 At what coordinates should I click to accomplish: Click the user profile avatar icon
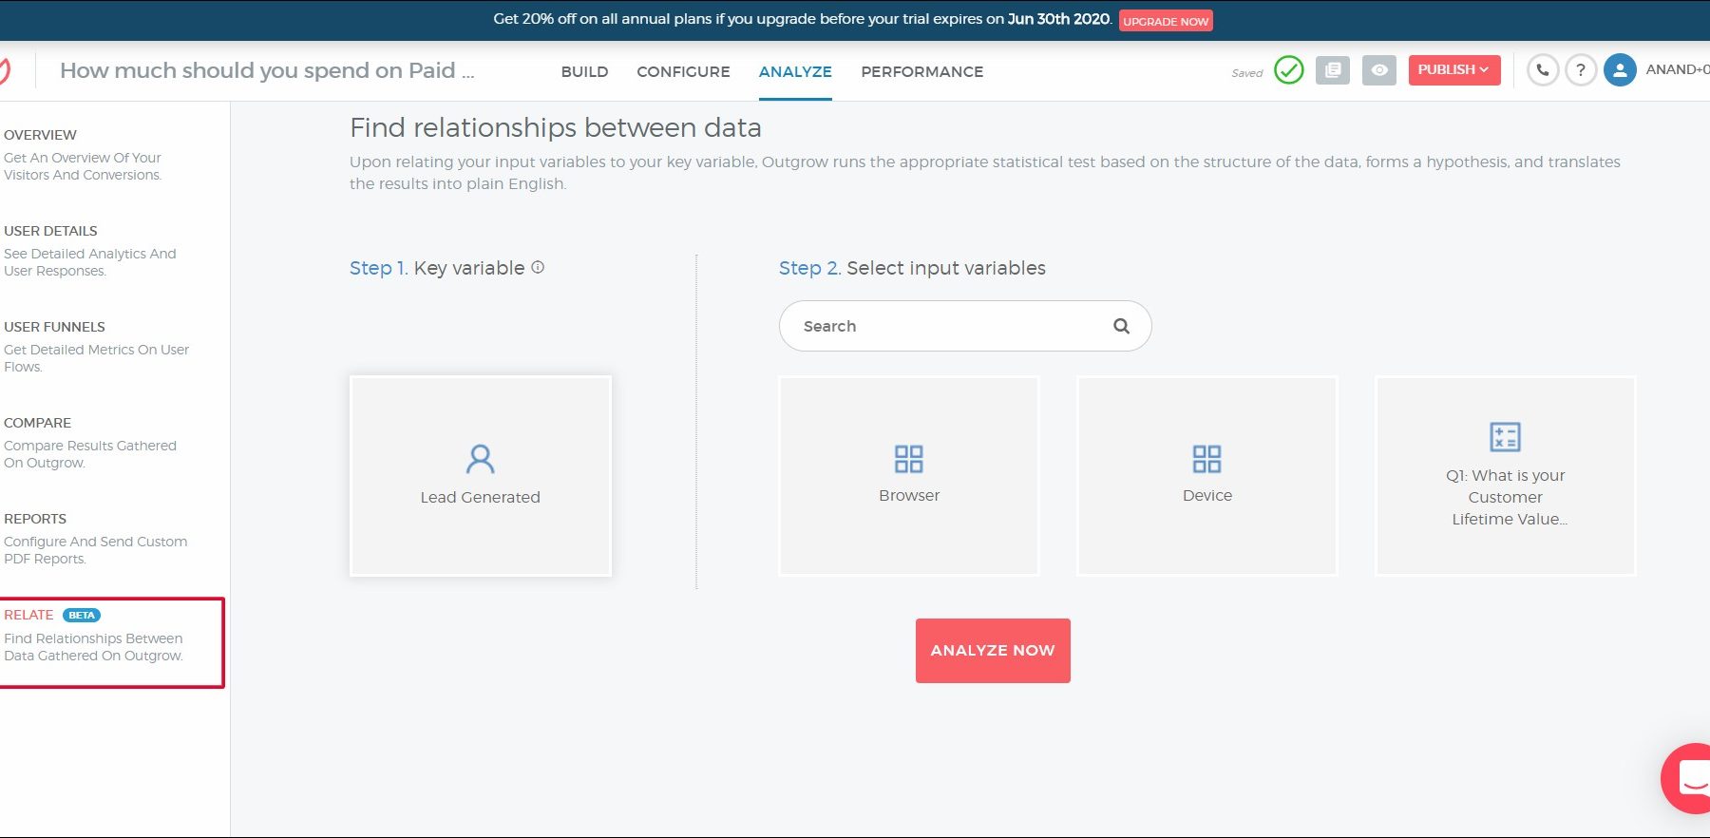tap(1620, 70)
